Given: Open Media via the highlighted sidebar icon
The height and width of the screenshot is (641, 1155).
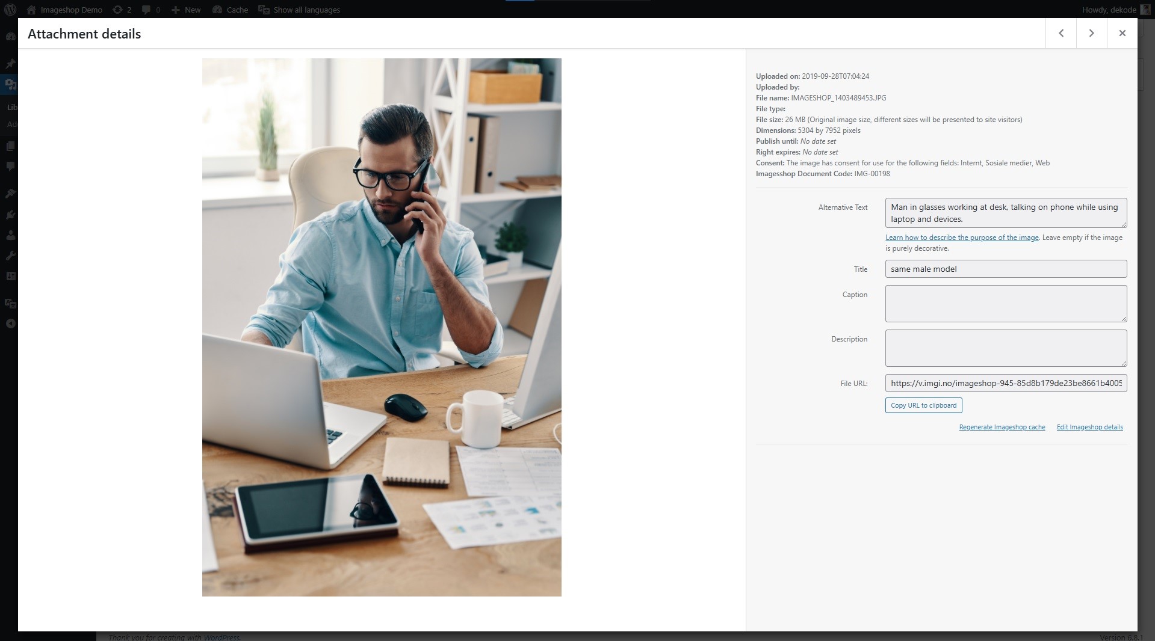Looking at the screenshot, I should point(10,84).
